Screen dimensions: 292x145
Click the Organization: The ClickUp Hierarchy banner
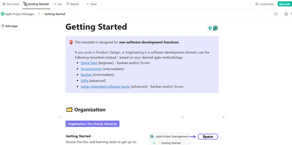click(x=92, y=124)
